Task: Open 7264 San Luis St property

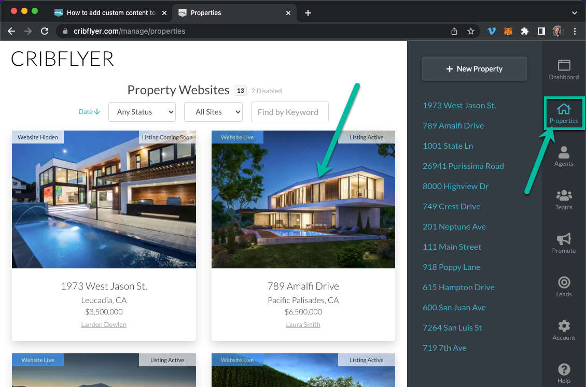Action: 452,327
